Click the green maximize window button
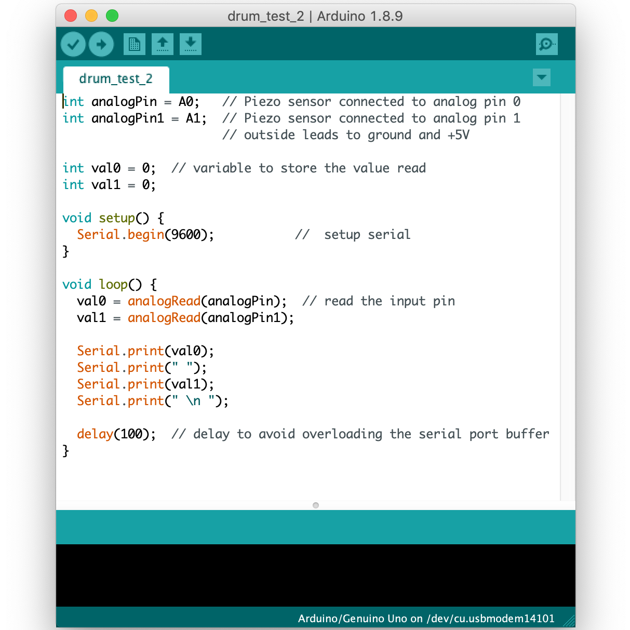Screen dimensions: 630x630 click(112, 16)
